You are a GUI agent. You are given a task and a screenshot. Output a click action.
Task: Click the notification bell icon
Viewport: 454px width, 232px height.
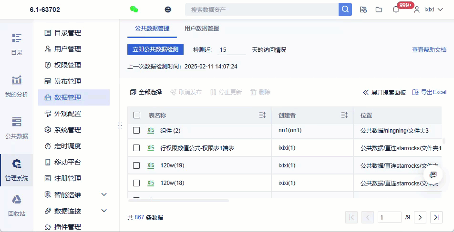click(396, 10)
